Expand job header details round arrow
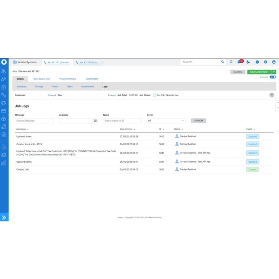 point(272,95)
